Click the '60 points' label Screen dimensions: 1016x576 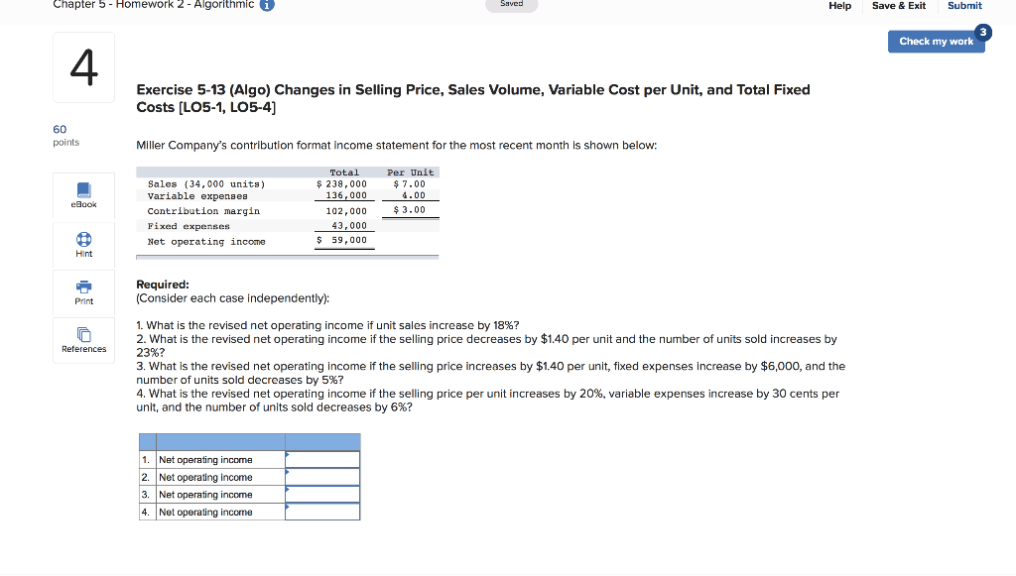point(66,135)
